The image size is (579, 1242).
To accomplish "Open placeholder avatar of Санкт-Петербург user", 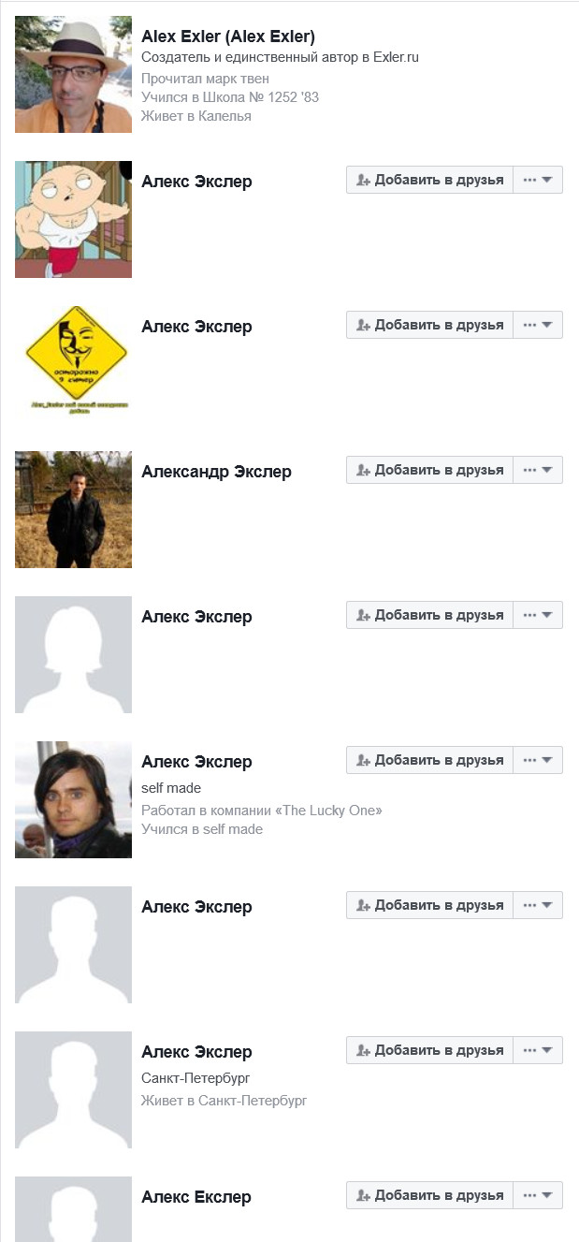I will (73, 1089).
